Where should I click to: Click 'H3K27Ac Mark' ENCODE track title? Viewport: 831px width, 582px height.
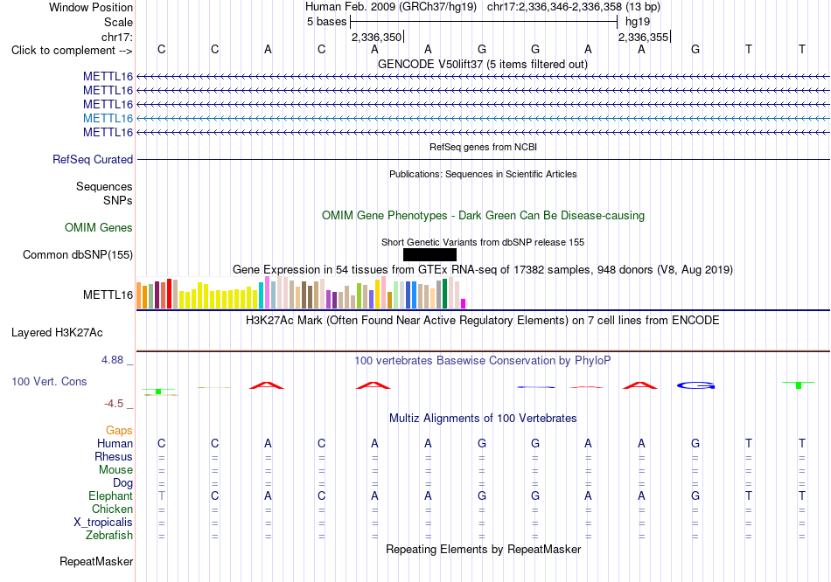[x=482, y=321]
